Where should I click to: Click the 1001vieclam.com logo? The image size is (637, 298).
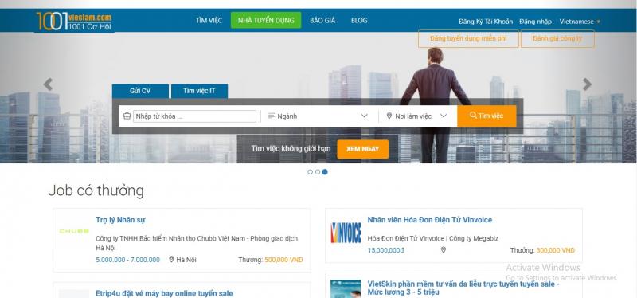pyautogui.click(x=74, y=22)
